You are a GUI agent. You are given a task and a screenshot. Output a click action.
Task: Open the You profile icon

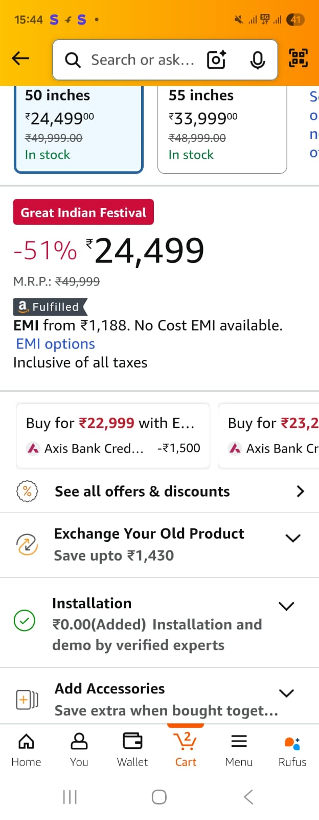[x=79, y=749]
